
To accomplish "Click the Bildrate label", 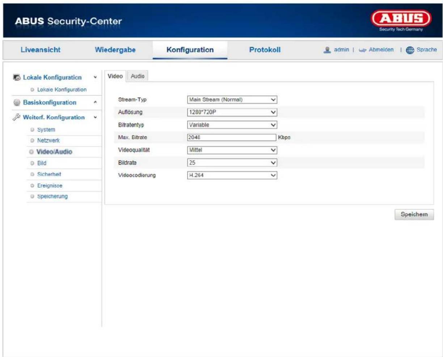I will (127, 163).
